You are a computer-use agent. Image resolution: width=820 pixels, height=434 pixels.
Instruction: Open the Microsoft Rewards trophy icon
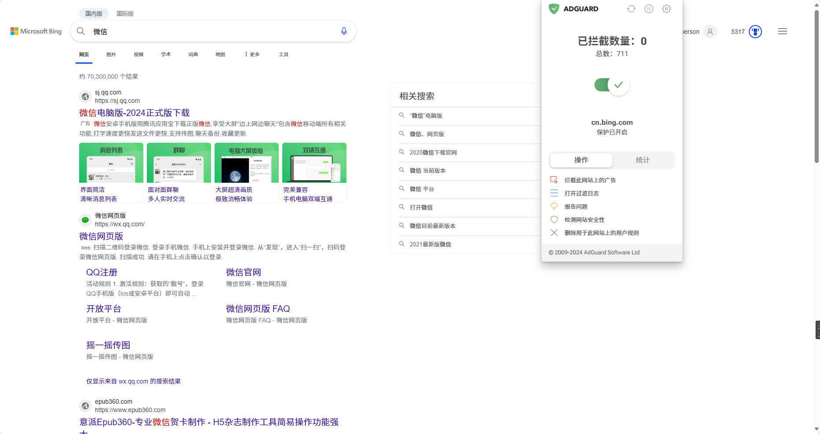coord(755,32)
